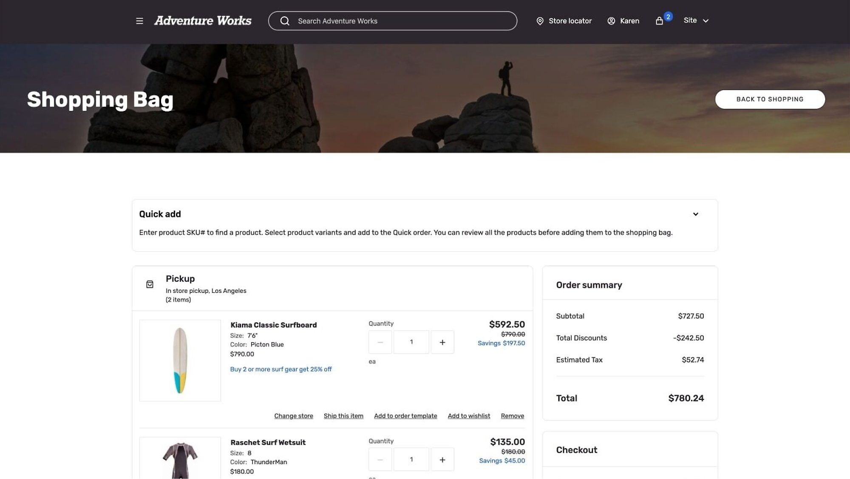Click the Remove link for surfboard item
Image resolution: width=850 pixels, height=479 pixels.
(x=512, y=415)
